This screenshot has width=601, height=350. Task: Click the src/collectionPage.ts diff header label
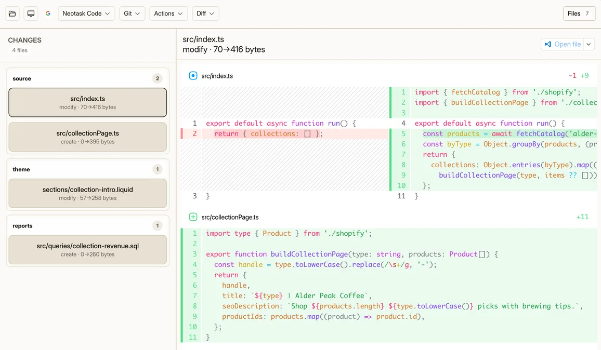[x=230, y=217]
